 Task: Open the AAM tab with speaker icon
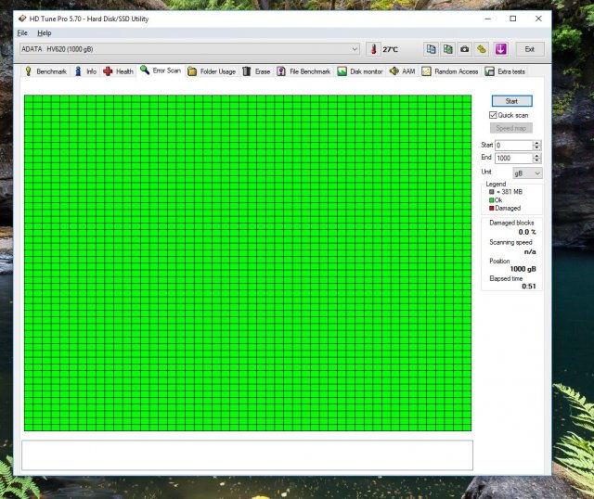(402, 71)
